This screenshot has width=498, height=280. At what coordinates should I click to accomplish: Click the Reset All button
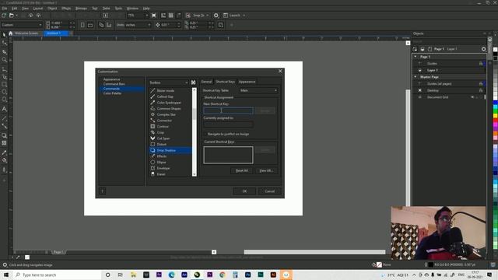[242, 170]
